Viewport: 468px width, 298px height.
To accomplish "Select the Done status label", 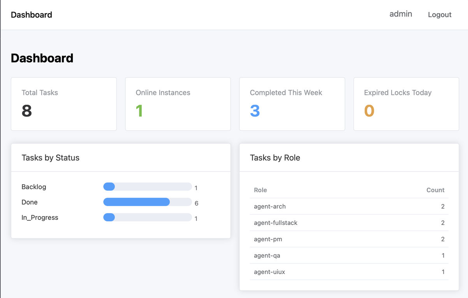I will pyautogui.click(x=30, y=202).
